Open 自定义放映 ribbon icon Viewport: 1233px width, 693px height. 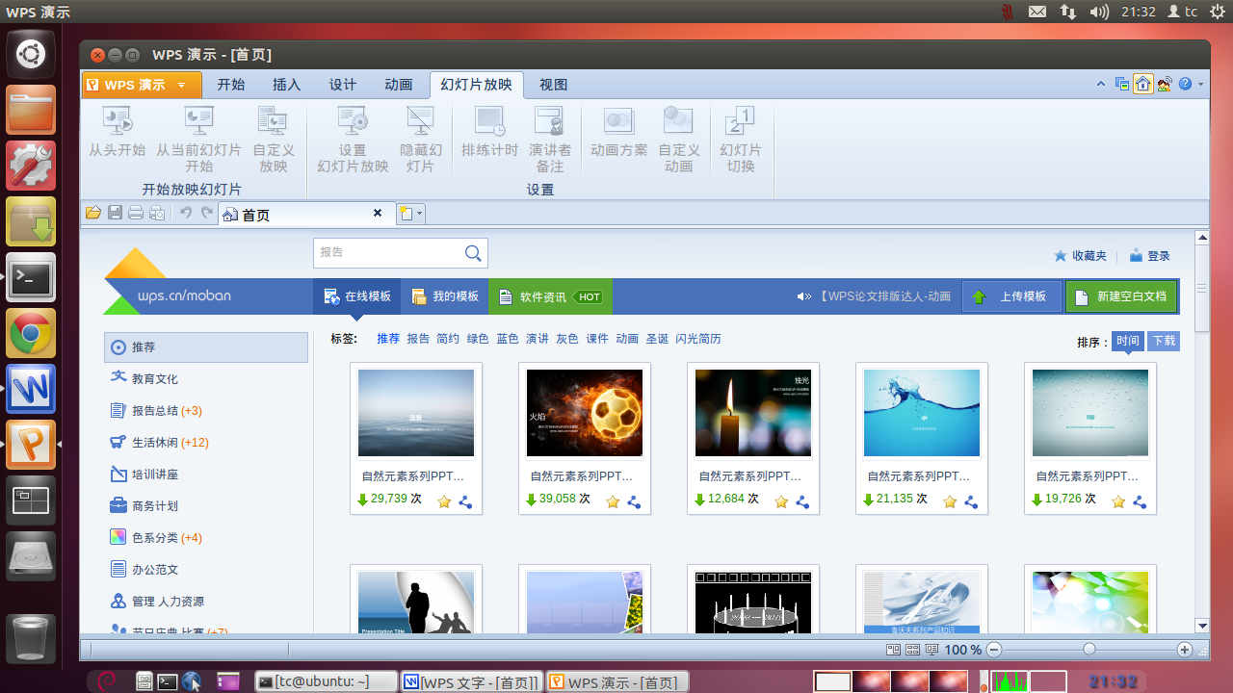274,121
